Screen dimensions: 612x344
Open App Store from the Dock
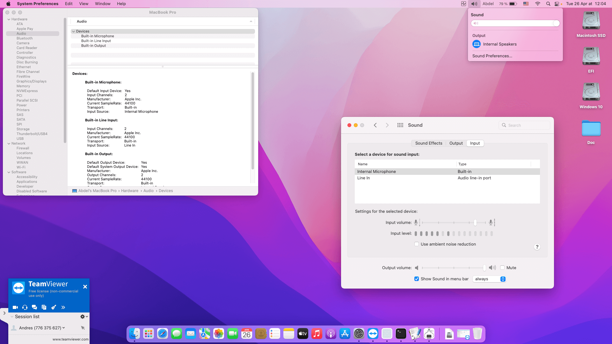point(345,333)
